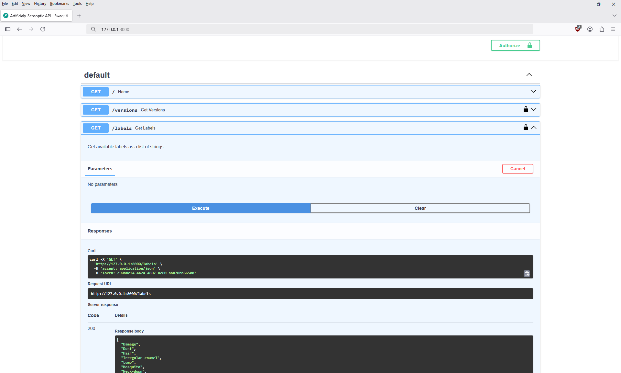Open the extensions puzzle icon
The image size is (621, 373).
[602, 29]
